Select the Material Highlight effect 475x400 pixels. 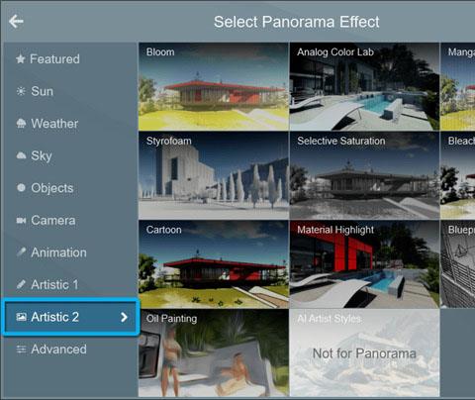tap(364, 264)
